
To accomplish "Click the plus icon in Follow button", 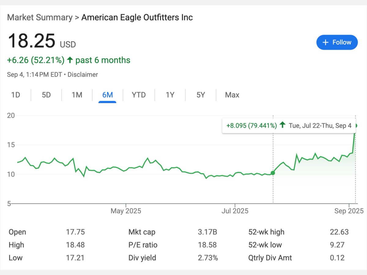I will 326,42.
